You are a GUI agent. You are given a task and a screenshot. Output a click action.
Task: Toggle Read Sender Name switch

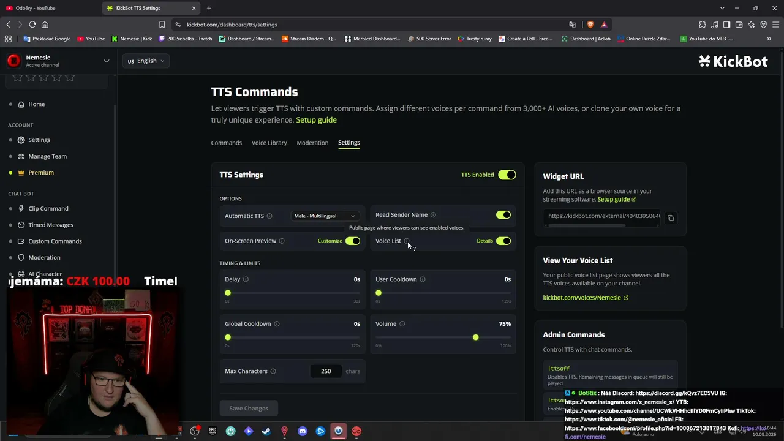coord(503,215)
